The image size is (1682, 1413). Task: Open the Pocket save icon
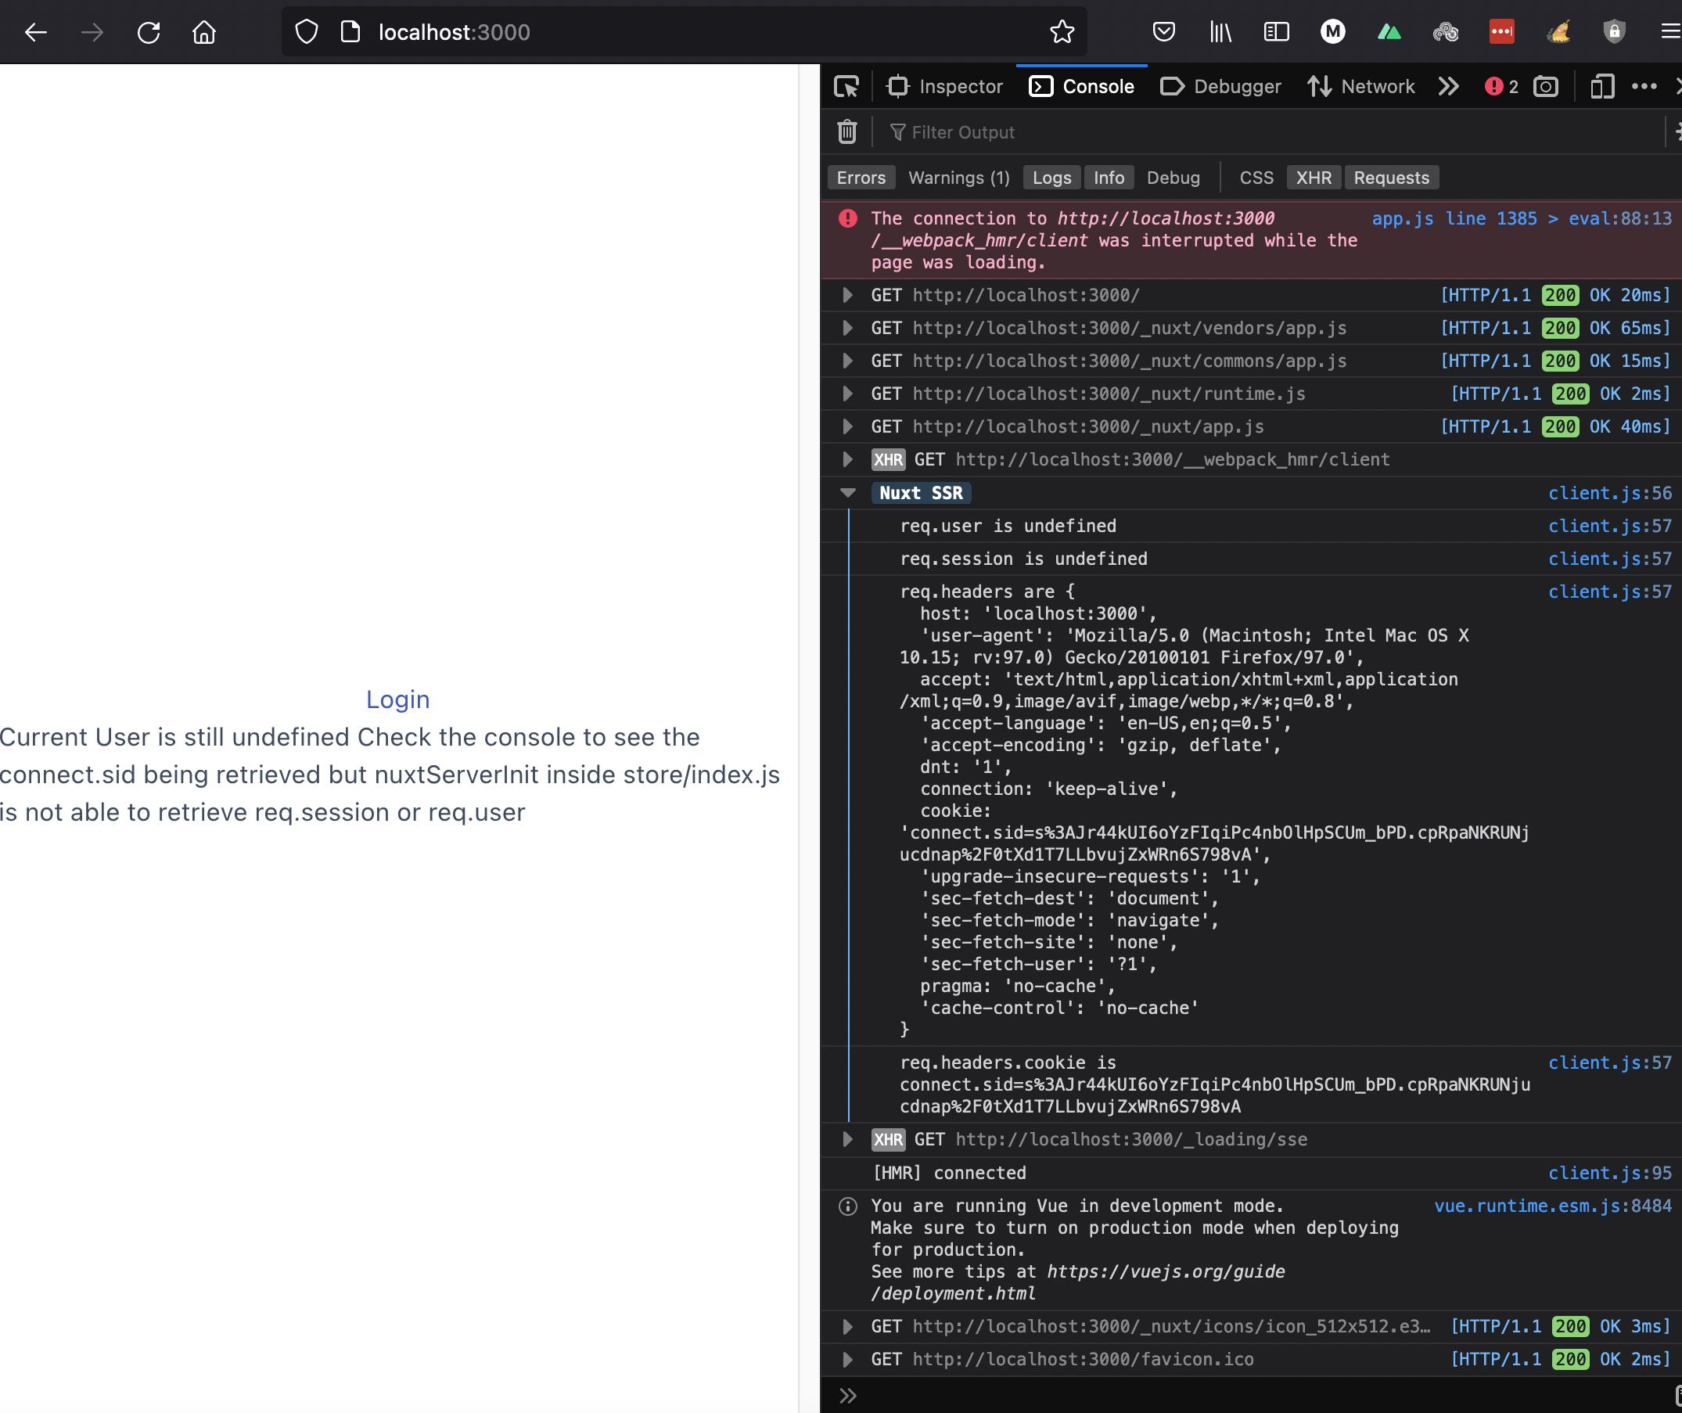[1163, 32]
